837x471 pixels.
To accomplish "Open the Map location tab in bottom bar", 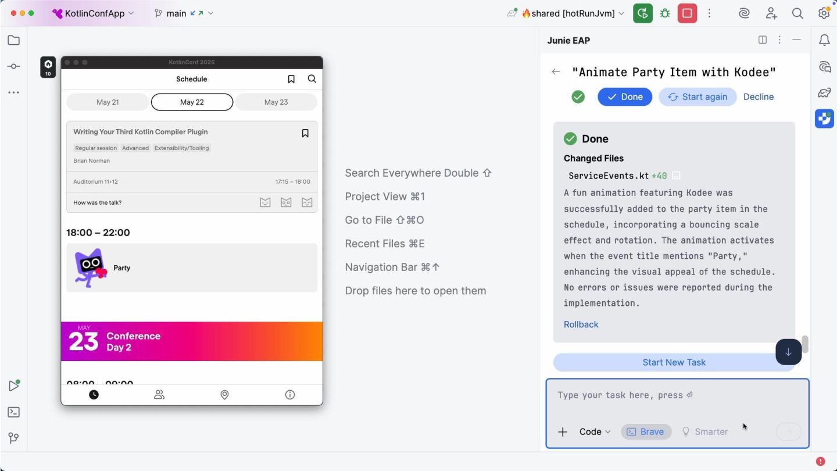I will (224, 395).
